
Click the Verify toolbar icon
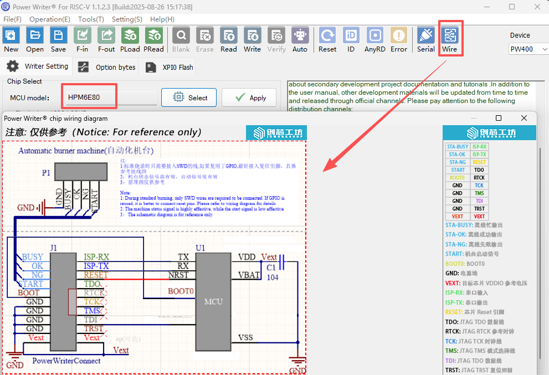pyautogui.click(x=276, y=40)
